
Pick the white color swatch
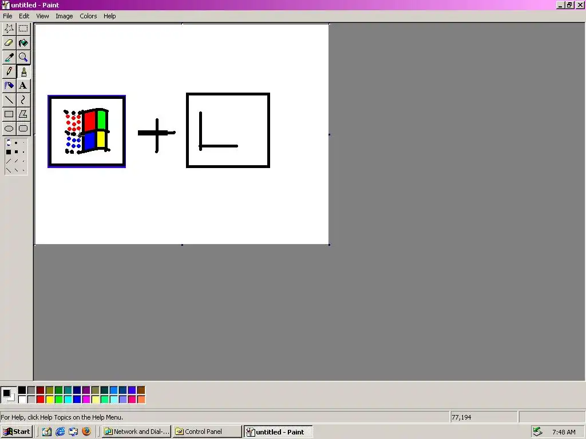pyautogui.click(x=22, y=400)
